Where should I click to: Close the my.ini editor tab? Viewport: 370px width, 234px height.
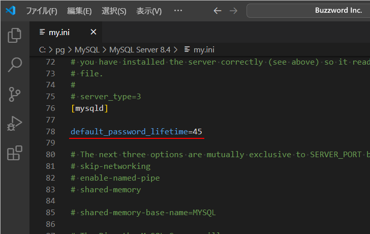pos(94,32)
